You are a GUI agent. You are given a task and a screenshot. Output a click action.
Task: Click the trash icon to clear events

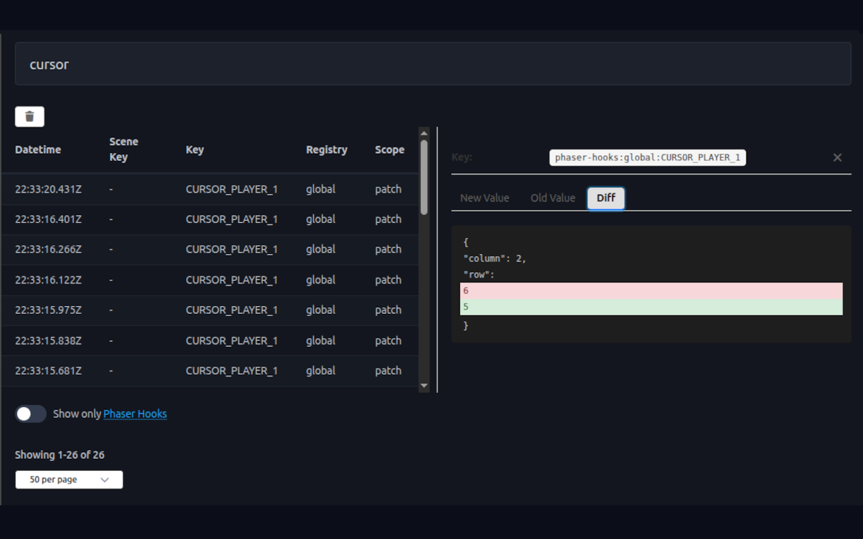[30, 117]
